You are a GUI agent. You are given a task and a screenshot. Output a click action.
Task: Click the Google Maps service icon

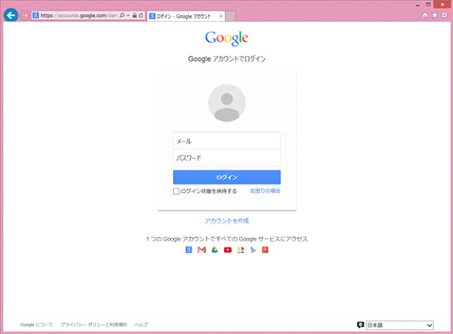[x=241, y=250]
